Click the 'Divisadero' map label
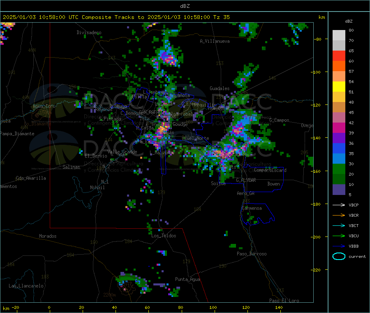 (x=89, y=32)
